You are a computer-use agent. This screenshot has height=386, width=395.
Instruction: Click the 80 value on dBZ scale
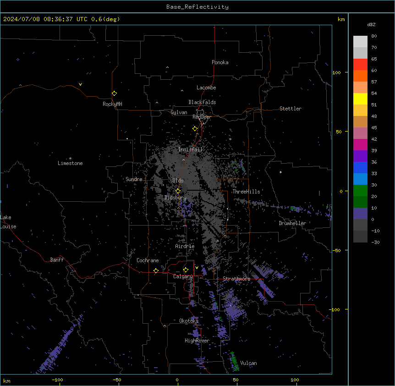[374, 36]
